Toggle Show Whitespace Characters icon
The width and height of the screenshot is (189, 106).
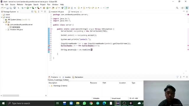click(75, 8)
